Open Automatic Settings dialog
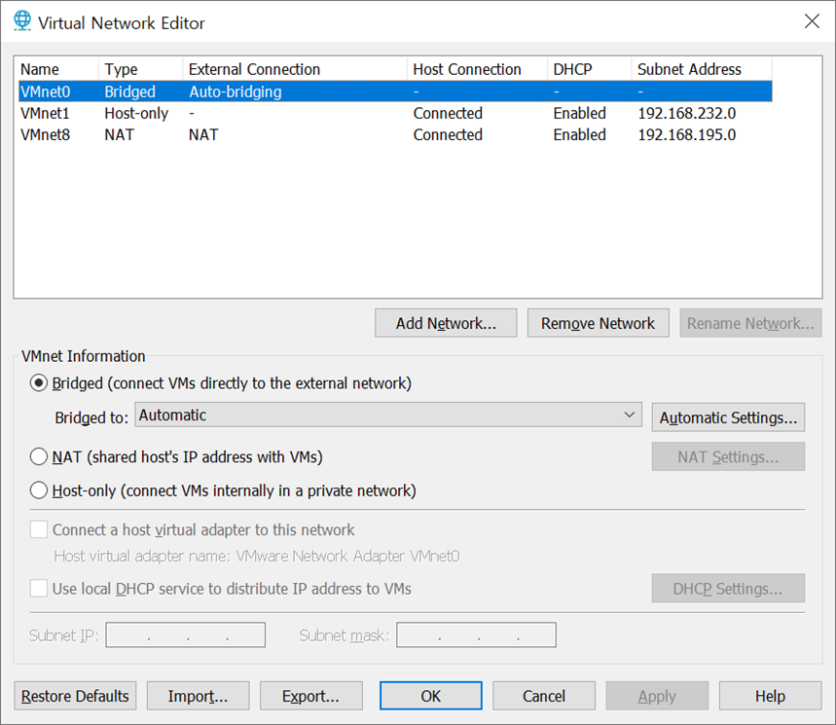The width and height of the screenshot is (836, 725). [x=728, y=417]
